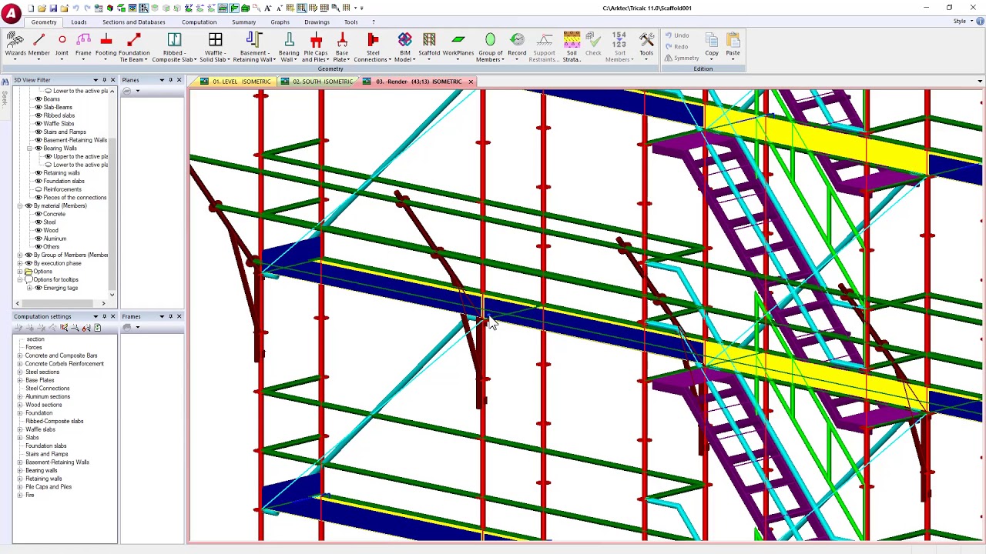Open the Group of Members tool

click(490, 47)
